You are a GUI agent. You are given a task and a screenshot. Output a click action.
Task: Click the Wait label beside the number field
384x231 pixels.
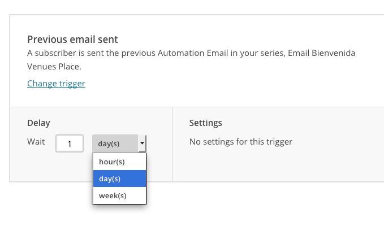coord(36,142)
